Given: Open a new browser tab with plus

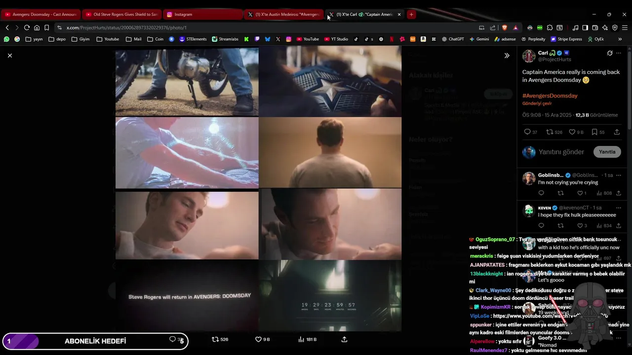Looking at the screenshot, I should click(411, 14).
